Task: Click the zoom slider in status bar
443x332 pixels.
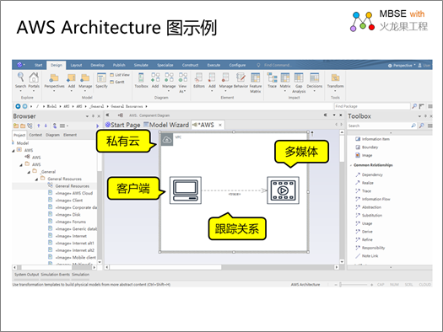Action: 341,285
